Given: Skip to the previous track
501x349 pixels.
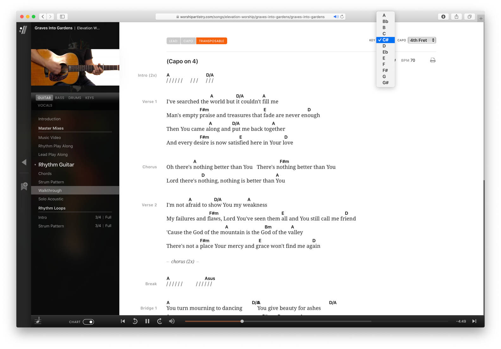Looking at the screenshot, I should [x=123, y=321].
